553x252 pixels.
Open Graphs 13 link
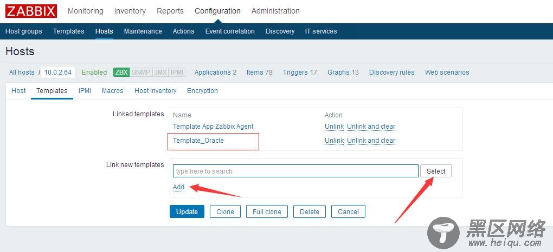[343, 72]
